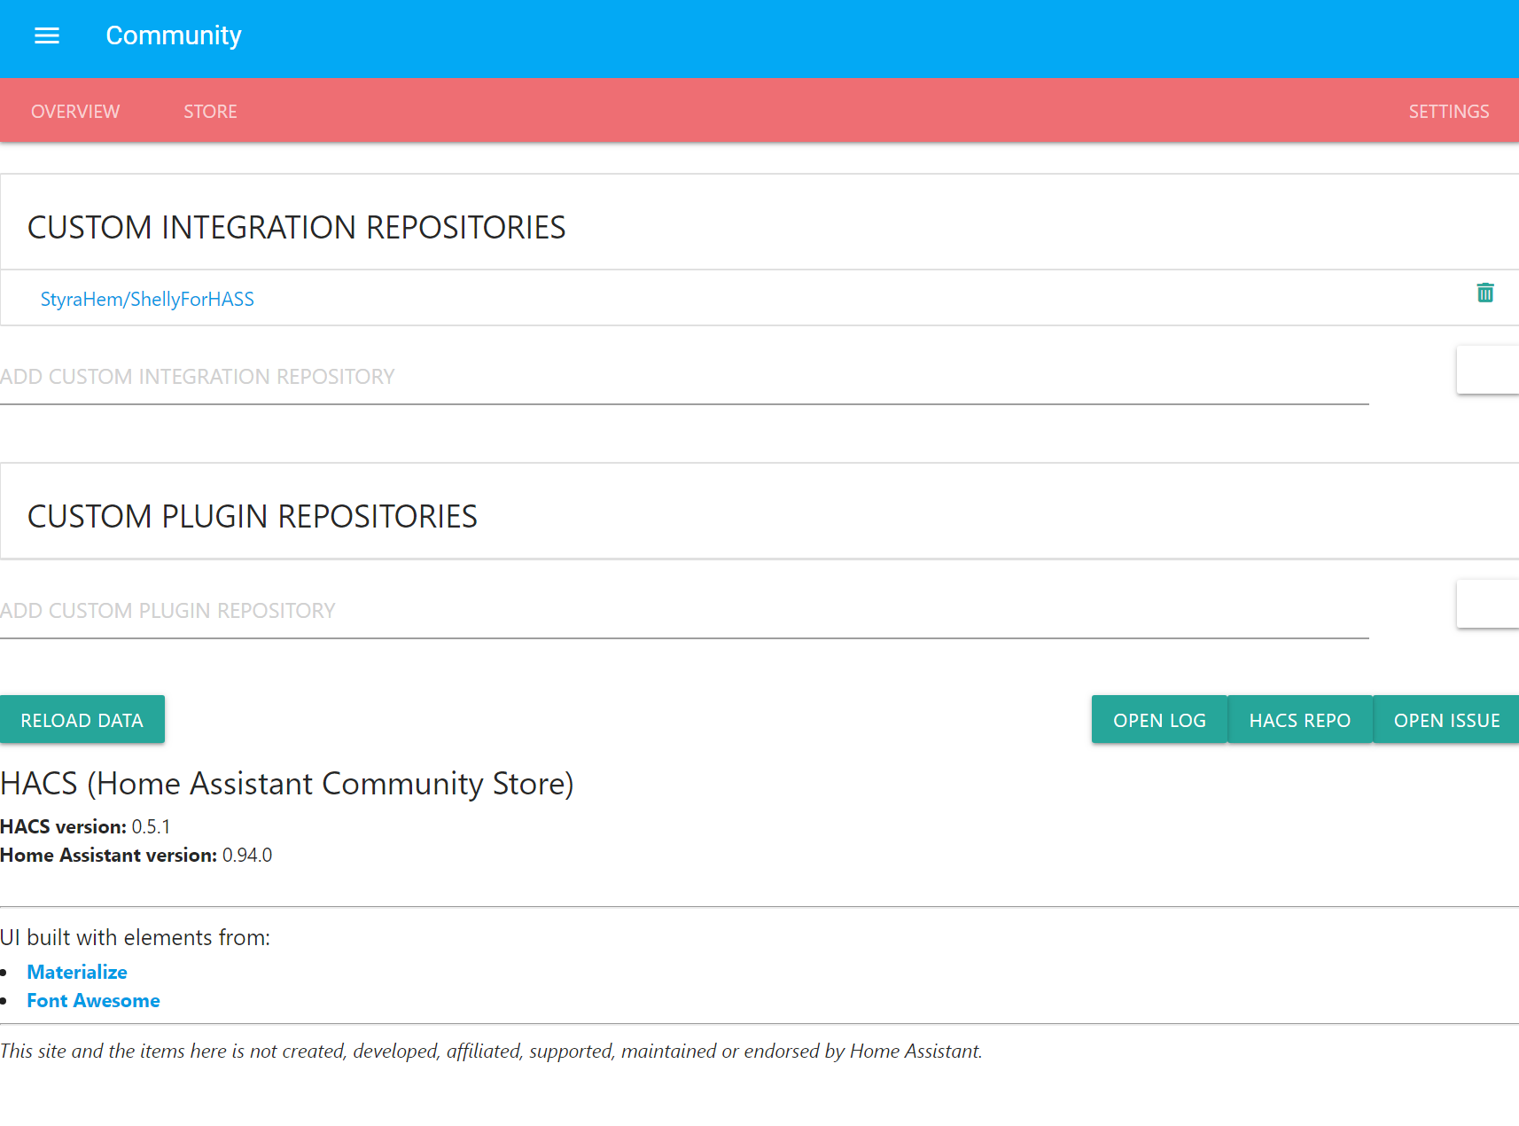Open the SETTINGS tab

pyautogui.click(x=1449, y=111)
